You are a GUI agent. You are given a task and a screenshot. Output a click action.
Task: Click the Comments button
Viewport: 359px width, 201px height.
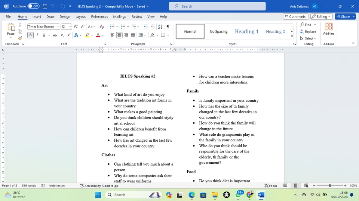click(295, 16)
